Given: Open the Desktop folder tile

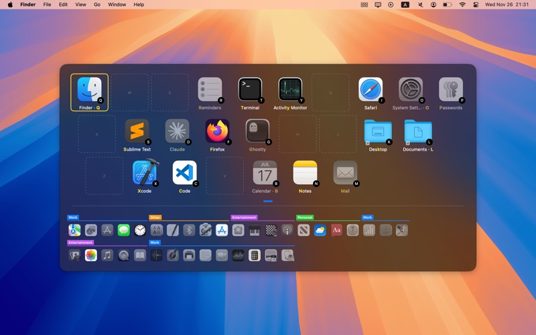Looking at the screenshot, I should (378, 134).
